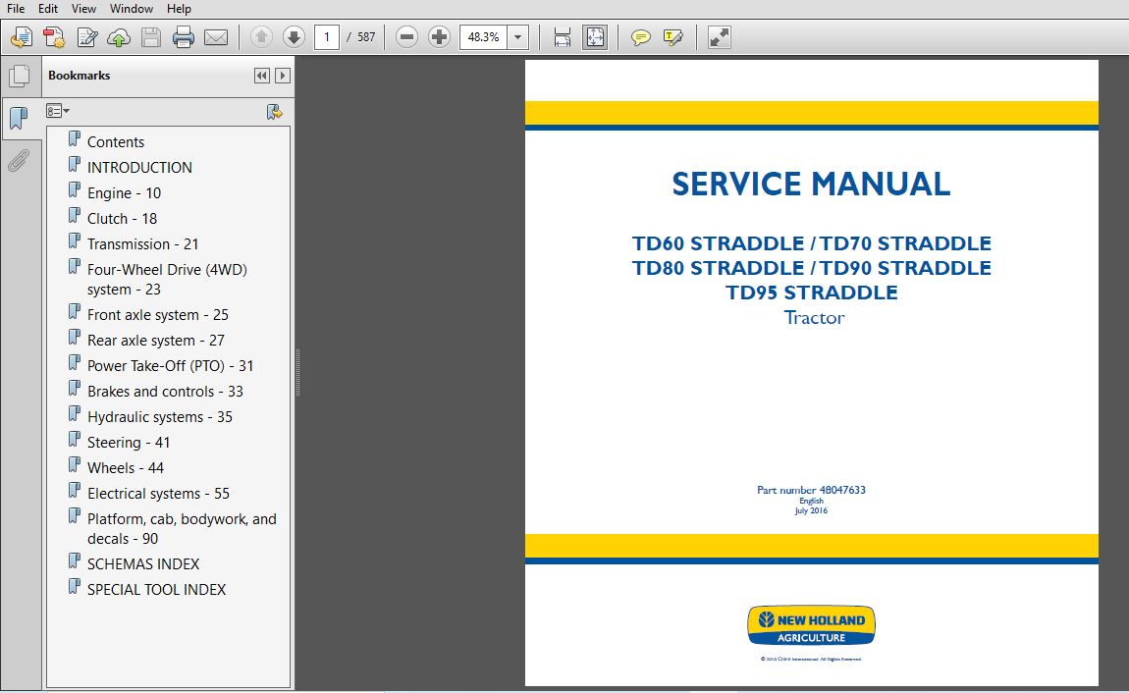Save the file with the floppy disk icon

tap(151, 37)
